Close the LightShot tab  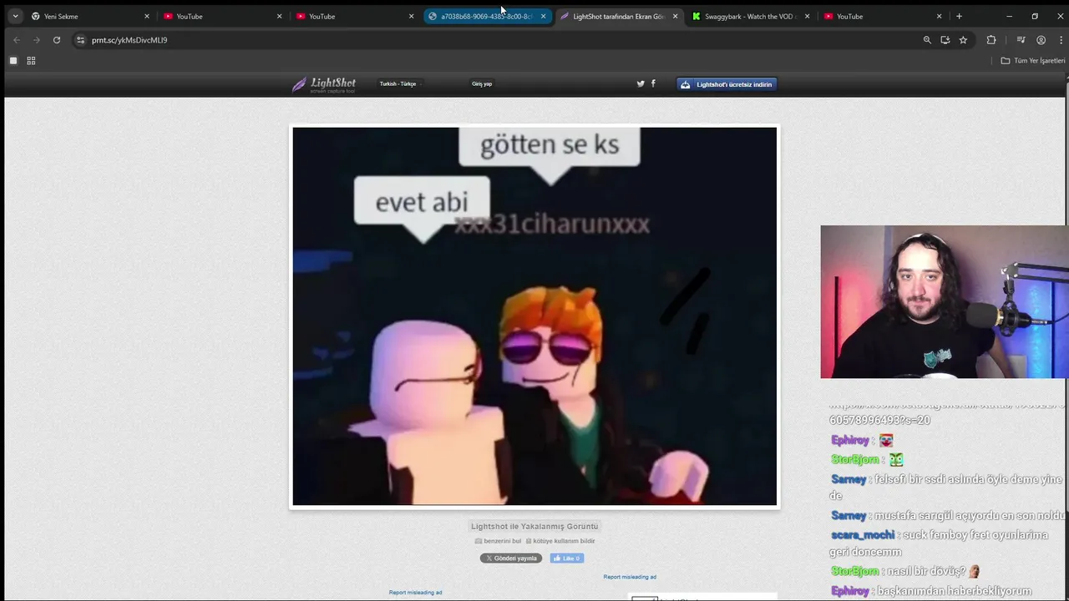click(675, 16)
